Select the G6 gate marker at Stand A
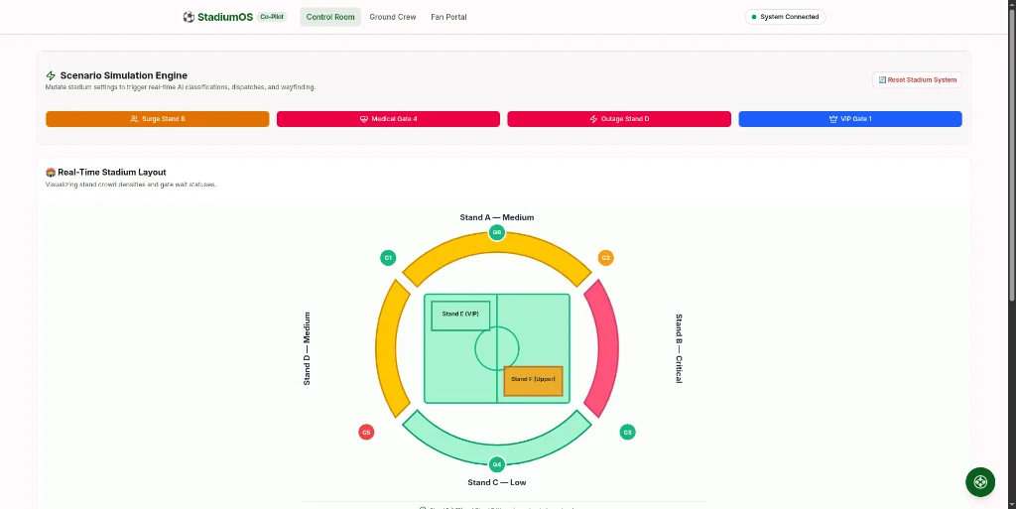 (x=496, y=232)
